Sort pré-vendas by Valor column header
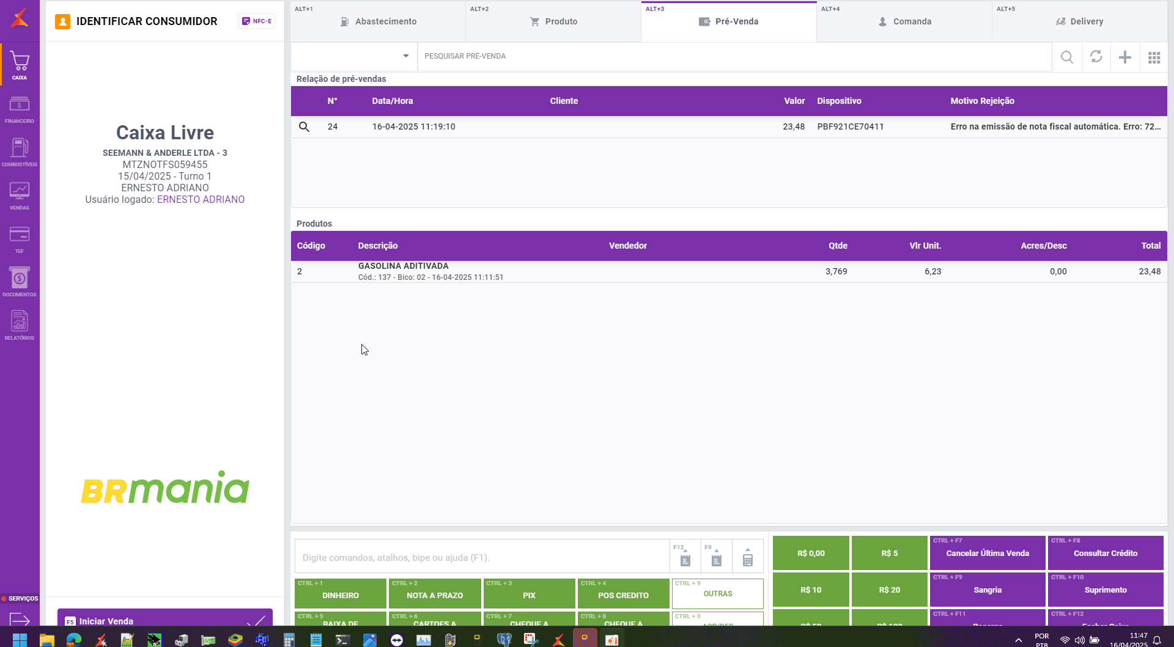 coord(794,101)
